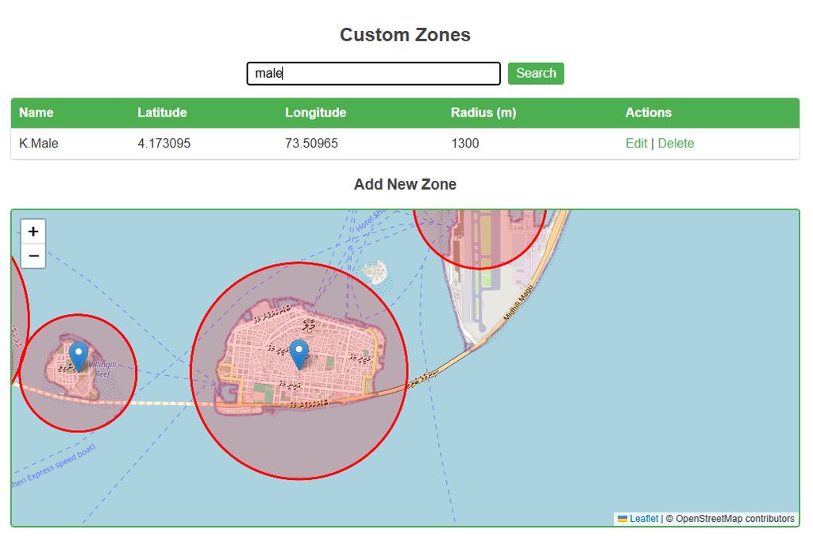
Task: Click the small reef islet north of Male
Action: click(x=376, y=271)
